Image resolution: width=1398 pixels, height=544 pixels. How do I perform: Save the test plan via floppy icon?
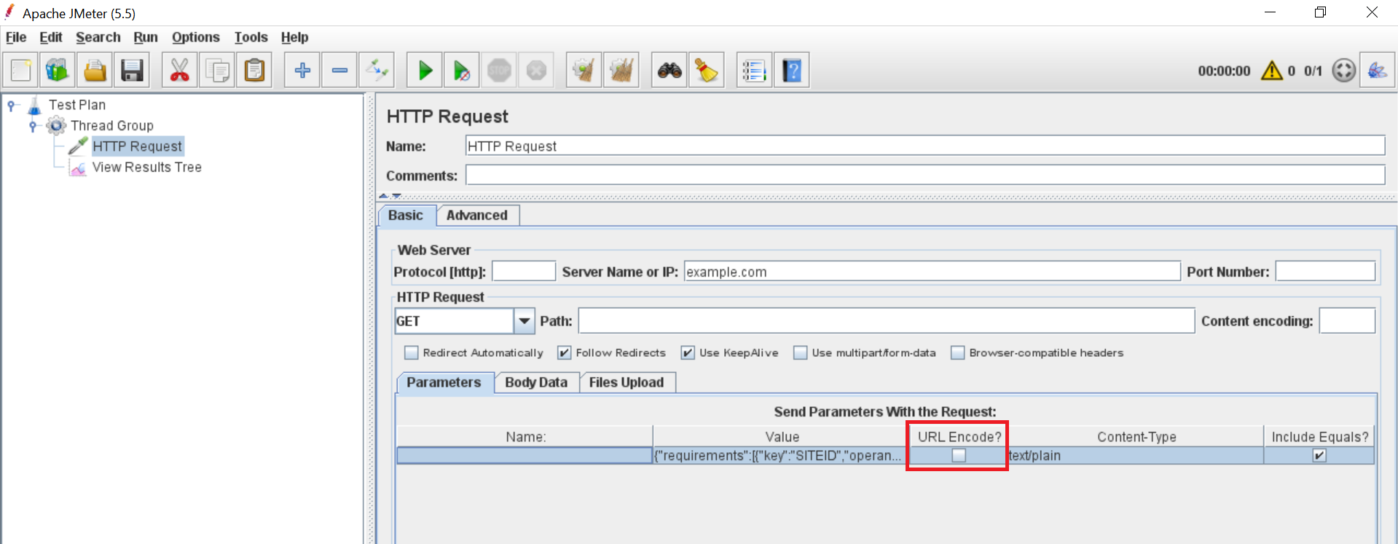coord(132,71)
